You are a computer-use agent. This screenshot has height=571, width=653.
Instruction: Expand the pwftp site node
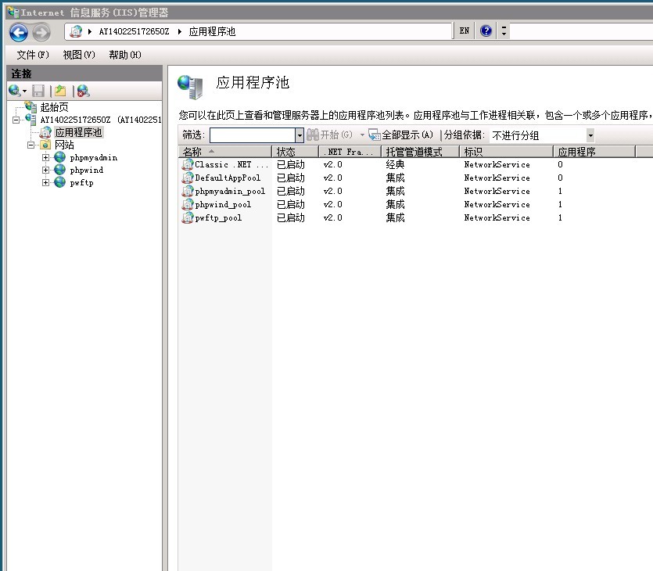[45, 182]
